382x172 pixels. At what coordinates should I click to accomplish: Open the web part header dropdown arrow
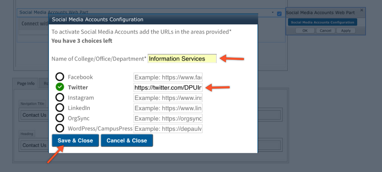click(273, 13)
